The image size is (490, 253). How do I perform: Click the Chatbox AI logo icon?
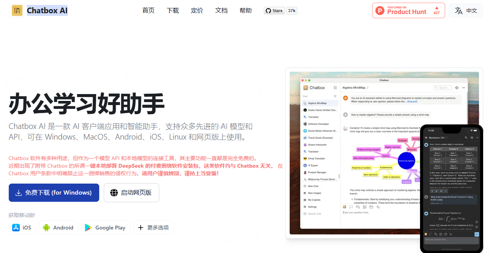coord(17,10)
